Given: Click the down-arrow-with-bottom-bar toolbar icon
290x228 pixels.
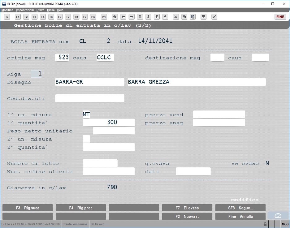Looking at the screenshot, I should pos(165,17).
